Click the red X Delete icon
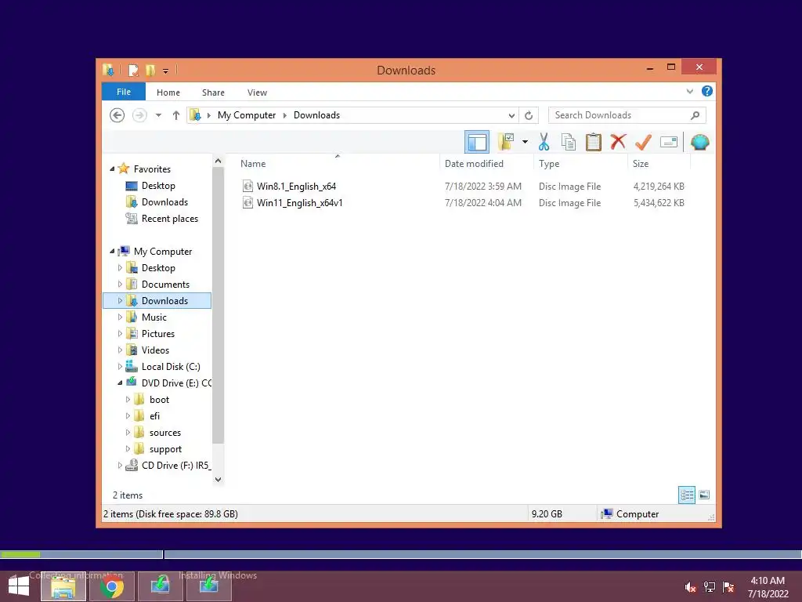The image size is (802, 602). [618, 141]
